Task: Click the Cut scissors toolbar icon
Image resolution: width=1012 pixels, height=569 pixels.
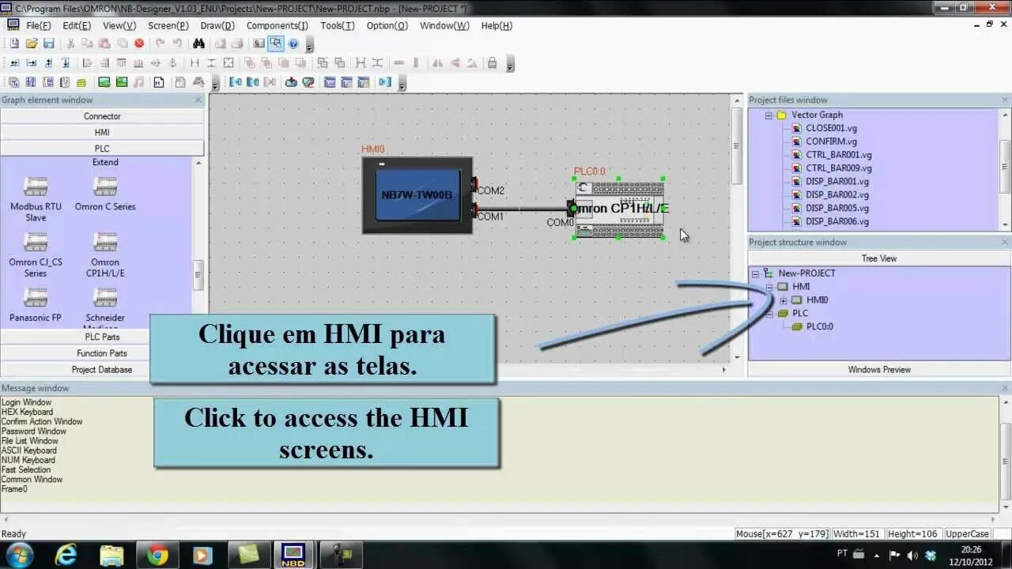Action: tap(70, 43)
